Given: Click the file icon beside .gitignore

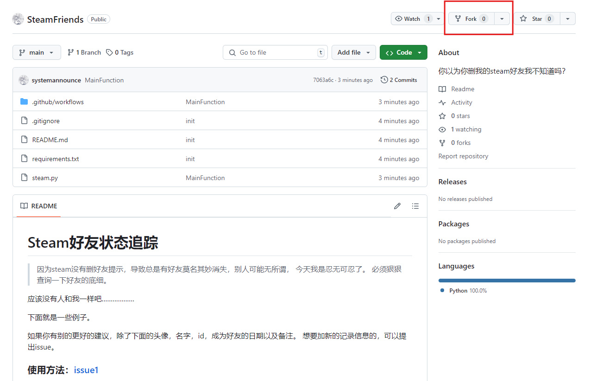Looking at the screenshot, I should click(x=24, y=121).
